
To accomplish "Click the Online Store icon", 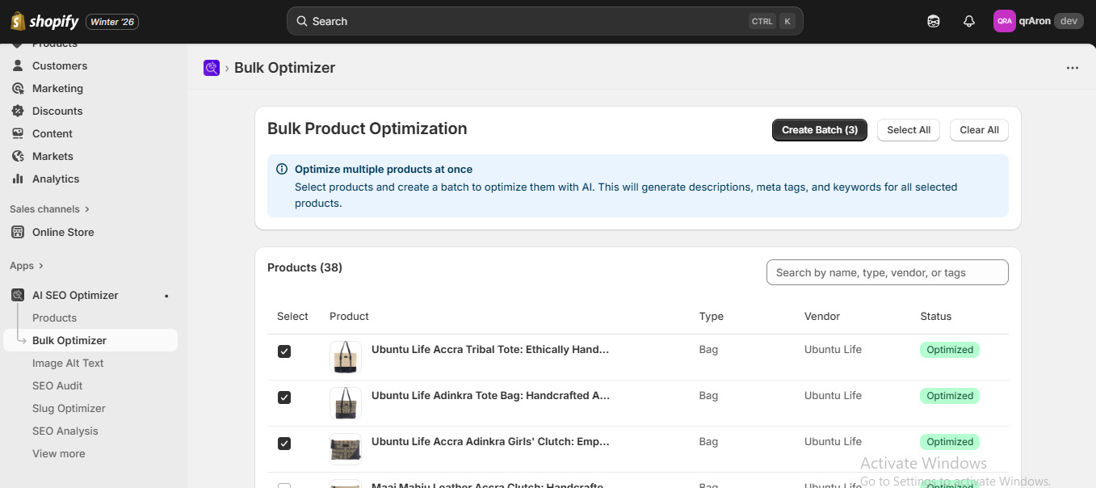I will (18, 232).
